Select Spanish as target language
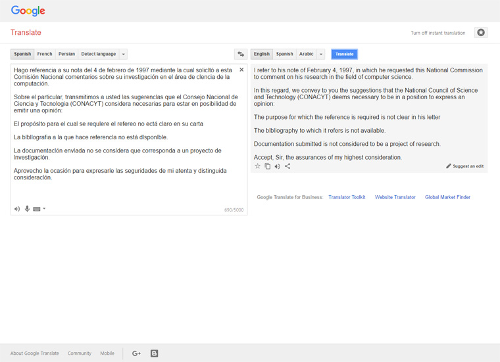500x362 pixels. pyautogui.click(x=284, y=54)
